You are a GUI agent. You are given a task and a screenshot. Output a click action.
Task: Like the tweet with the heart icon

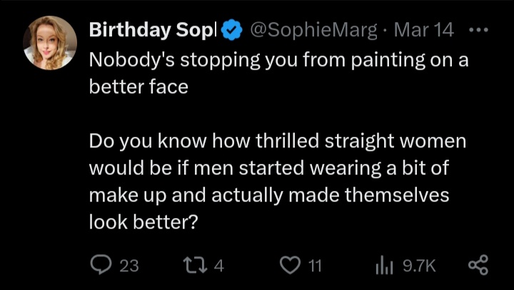[x=289, y=265]
